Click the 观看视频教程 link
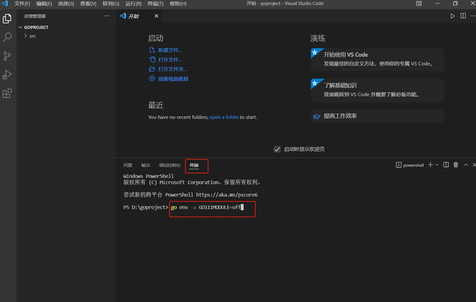Screen dimensions: 476x302 173,79
